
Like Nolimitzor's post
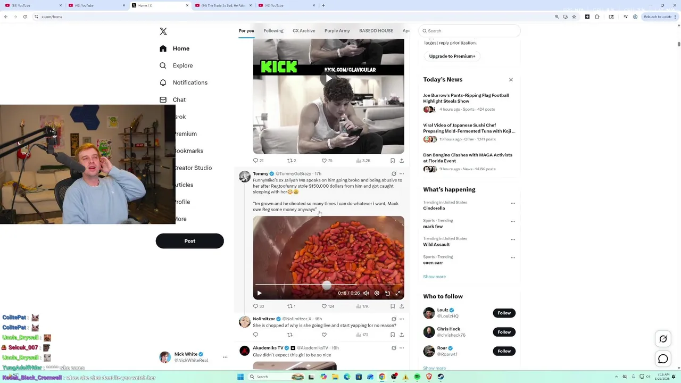[x=324, y=335]
